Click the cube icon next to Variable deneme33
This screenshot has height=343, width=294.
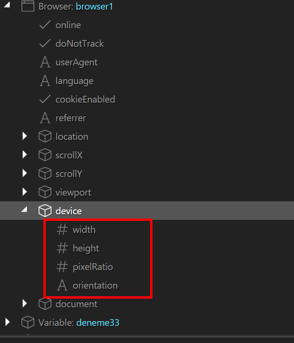click(x=28, y=322)
